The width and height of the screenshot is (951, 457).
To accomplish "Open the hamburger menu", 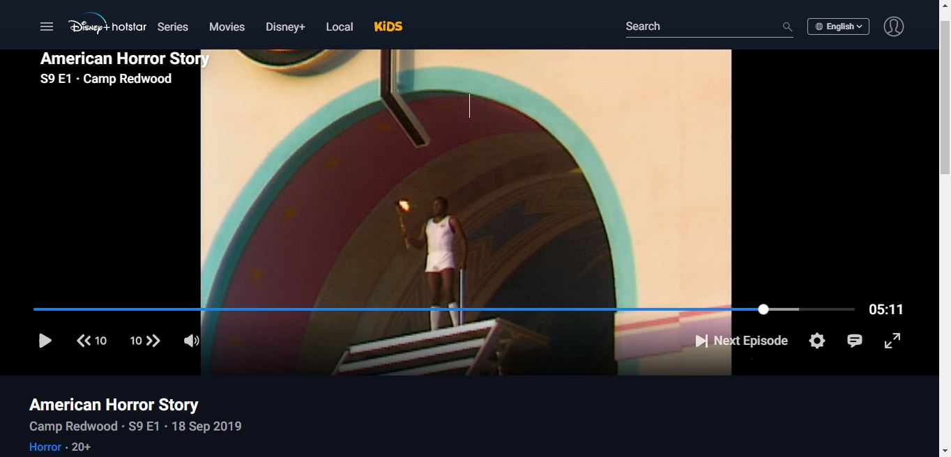I will (x=47, y=26).
